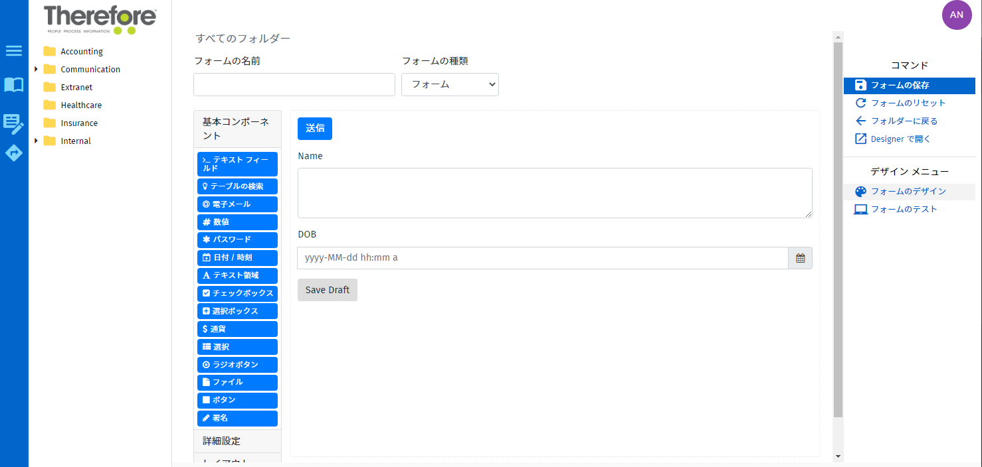Click the scrollbar up arrow
The height and width of the screenshot is (467, 982).
(838, 36)
